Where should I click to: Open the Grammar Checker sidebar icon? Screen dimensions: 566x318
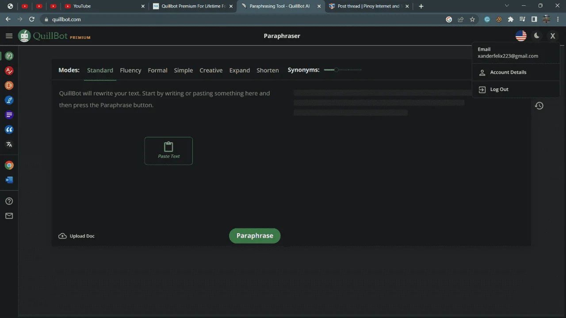pos(9,71)
